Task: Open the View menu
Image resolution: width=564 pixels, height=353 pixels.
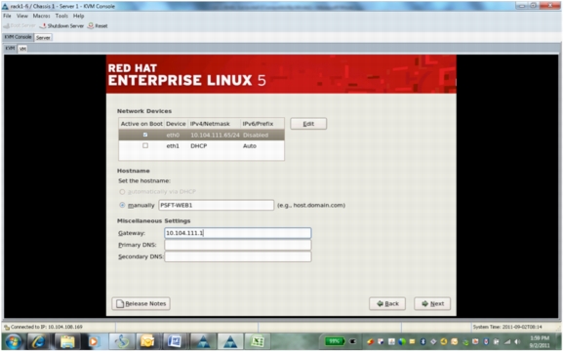Action: (x=21, y=16)
